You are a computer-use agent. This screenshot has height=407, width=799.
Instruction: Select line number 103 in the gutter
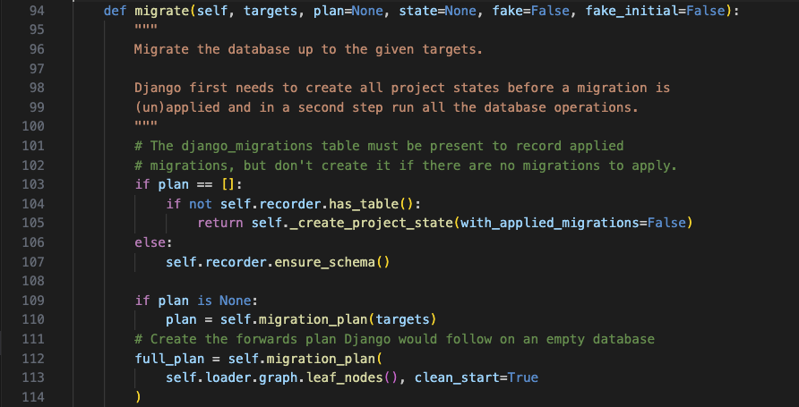33,184
